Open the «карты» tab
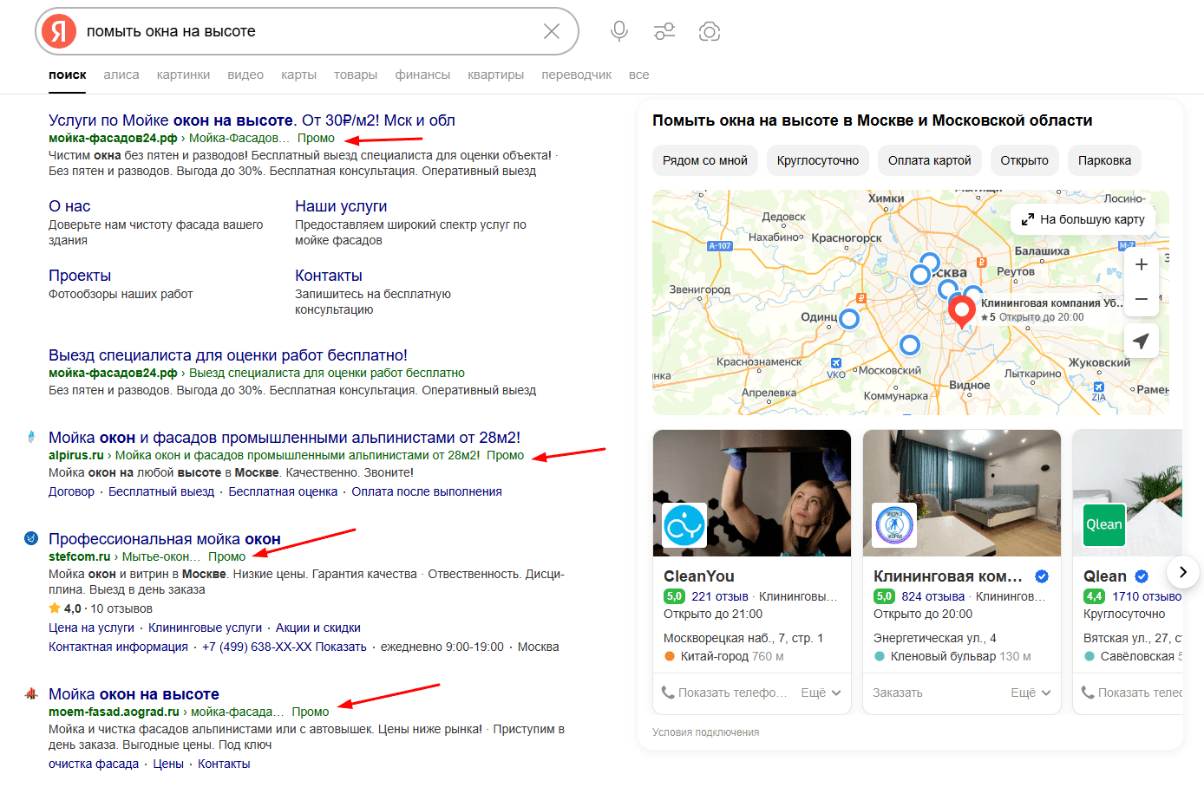Image resolution: width=1204 pixels, height=787 pixels. pyautogui.click(x=298, y=75)
